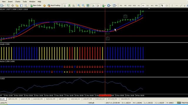Open the print icon dropdown arrow

click(x=4, y=6)
